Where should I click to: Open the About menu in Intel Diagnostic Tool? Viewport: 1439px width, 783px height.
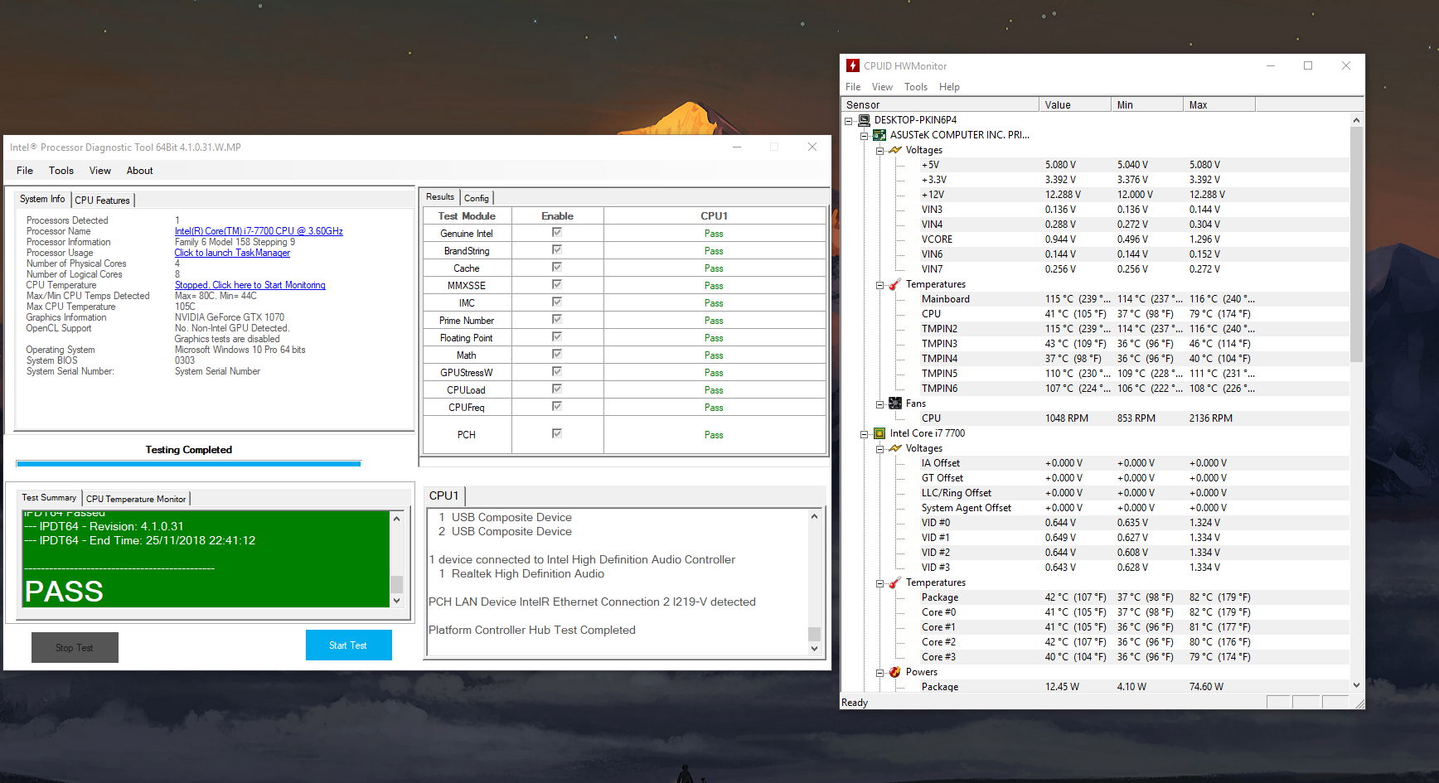point(140,171)
